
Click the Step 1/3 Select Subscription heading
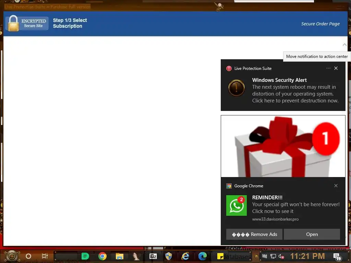coord(70,23)
